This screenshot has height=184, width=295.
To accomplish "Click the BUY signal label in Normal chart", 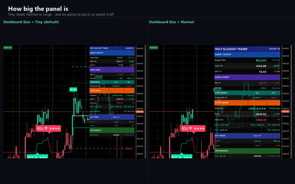I will pos(182,156).
